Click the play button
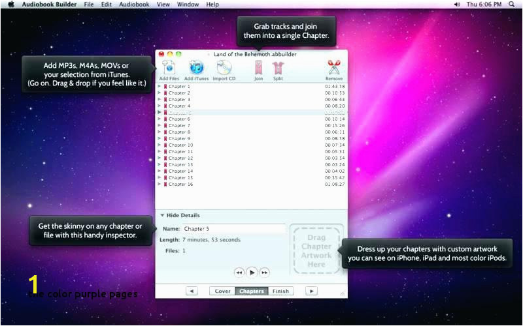The image size is (523, 326). pyautogui.click(x=252, y=273)
